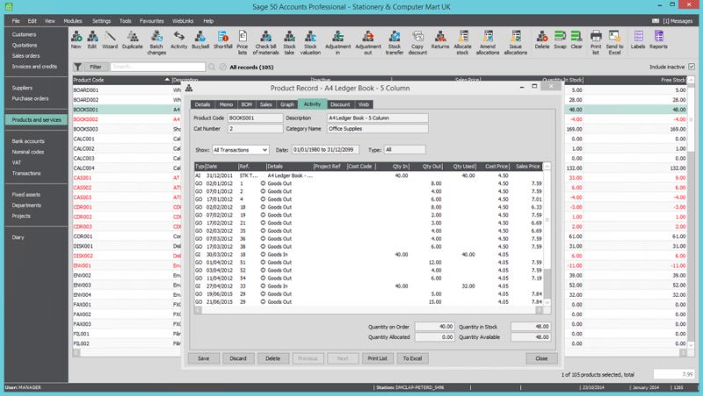This screenshot has width=703, height=396.
Task: Click the Close button in Product Record
Action: [x=541, y=358]
